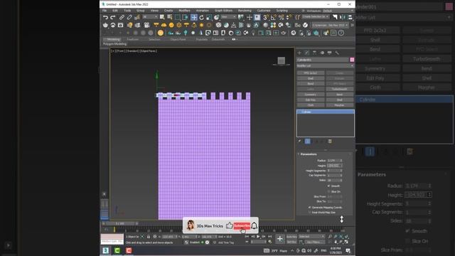Toggle Angle Snap on toolbar
The image size is (455, 256).
click(x=273, y=17)
